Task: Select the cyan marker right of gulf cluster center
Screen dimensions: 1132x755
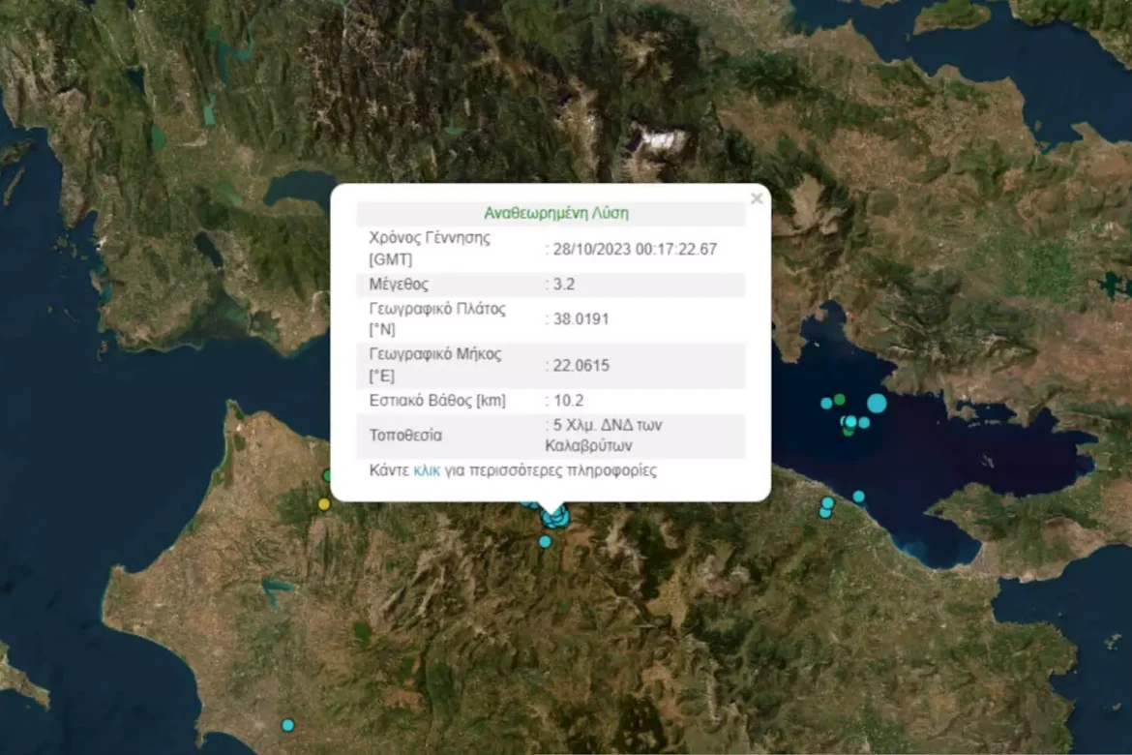Action: click(864, 422)
